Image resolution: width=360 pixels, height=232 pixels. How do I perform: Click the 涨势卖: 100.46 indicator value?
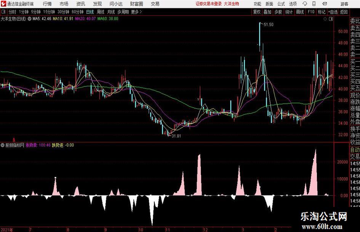click(x=38, y=145)
